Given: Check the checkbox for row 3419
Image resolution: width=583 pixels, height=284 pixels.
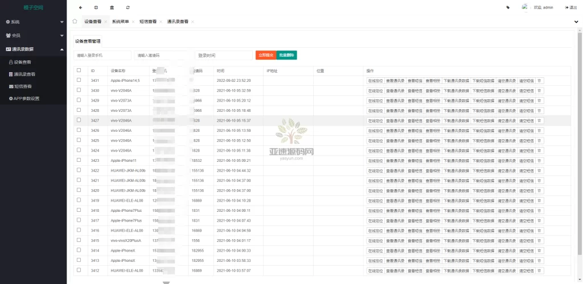Looking at the screenshot, I should pyautogui.click(x=79, y=200).
